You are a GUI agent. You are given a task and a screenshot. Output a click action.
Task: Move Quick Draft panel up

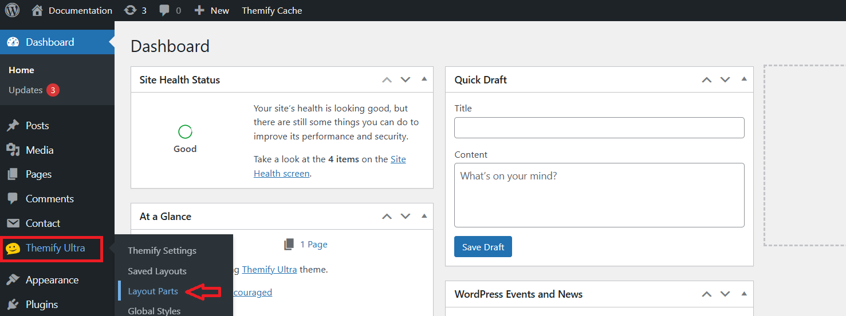point(707,80)
